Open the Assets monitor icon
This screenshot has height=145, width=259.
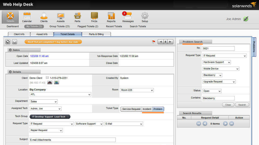click(x=61, y=16)
